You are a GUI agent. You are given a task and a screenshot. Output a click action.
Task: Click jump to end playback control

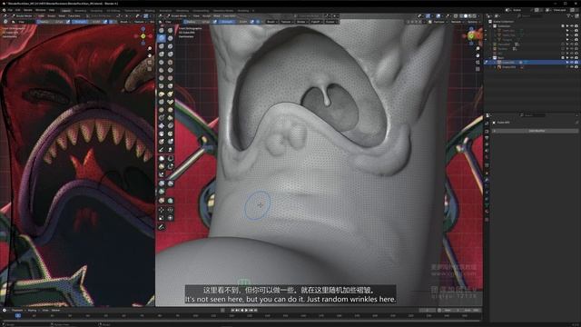click(x=255, y=311)
